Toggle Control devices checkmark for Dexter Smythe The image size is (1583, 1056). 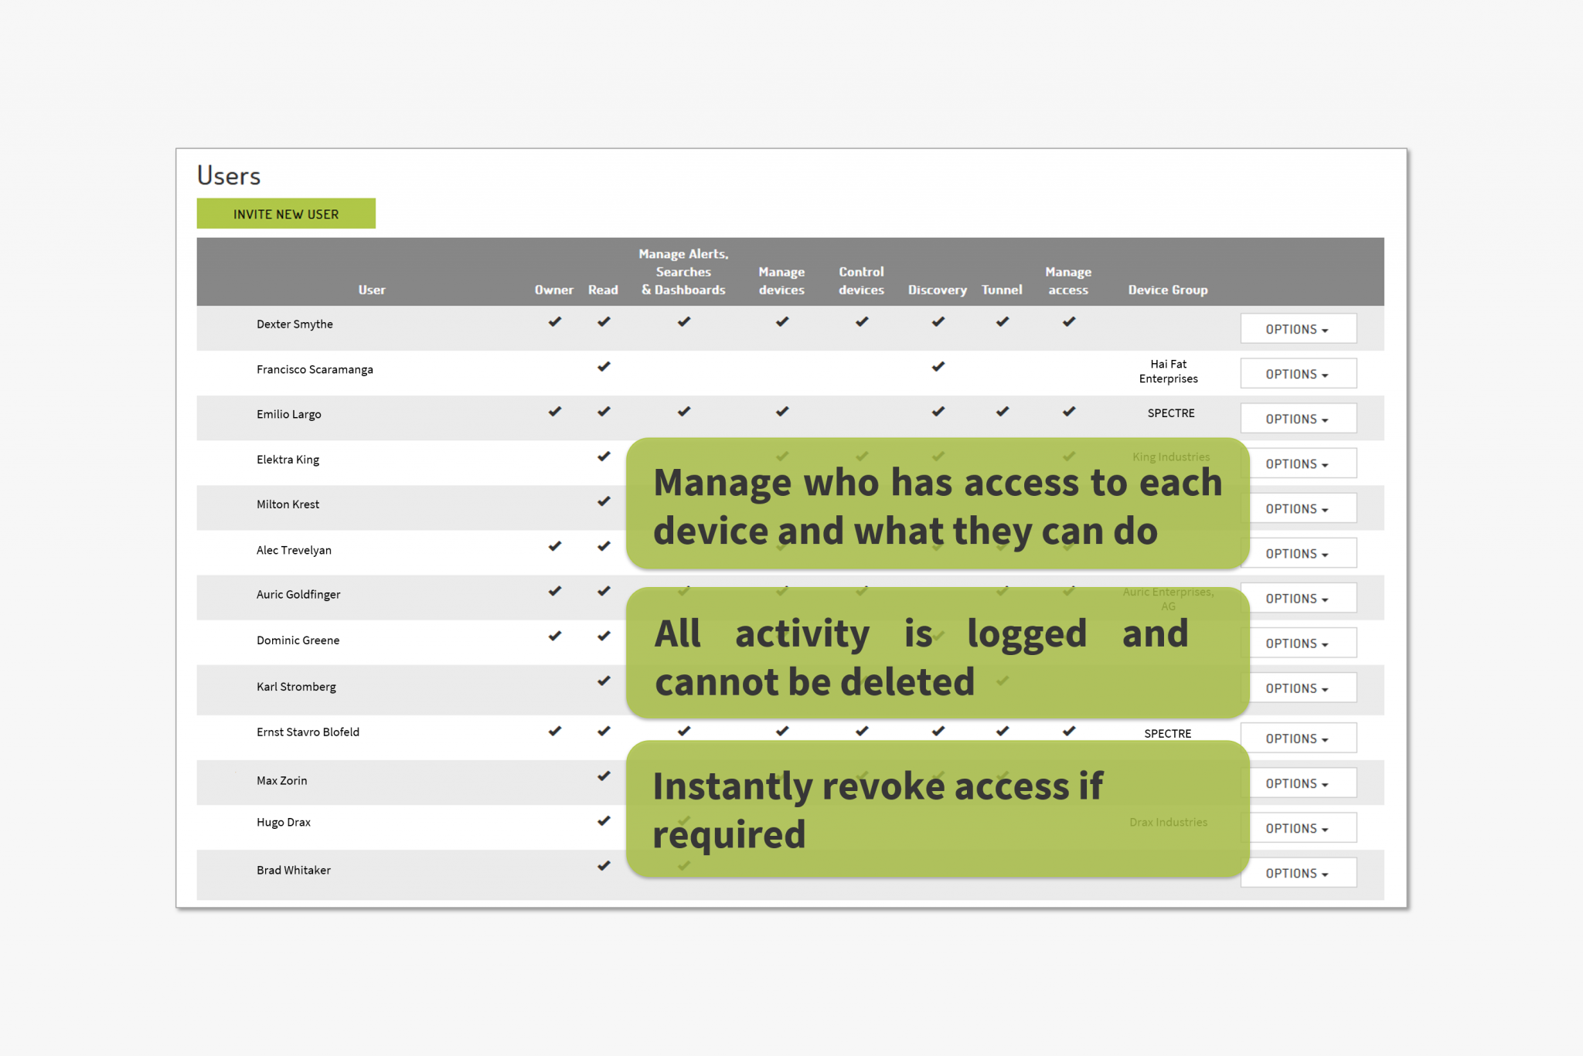pos(862,321)
